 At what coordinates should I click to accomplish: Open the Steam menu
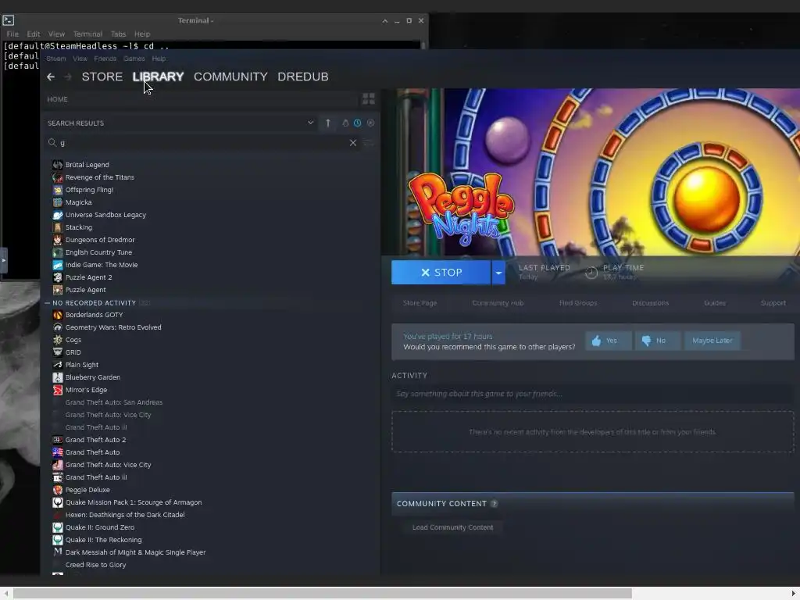point(56,59)
